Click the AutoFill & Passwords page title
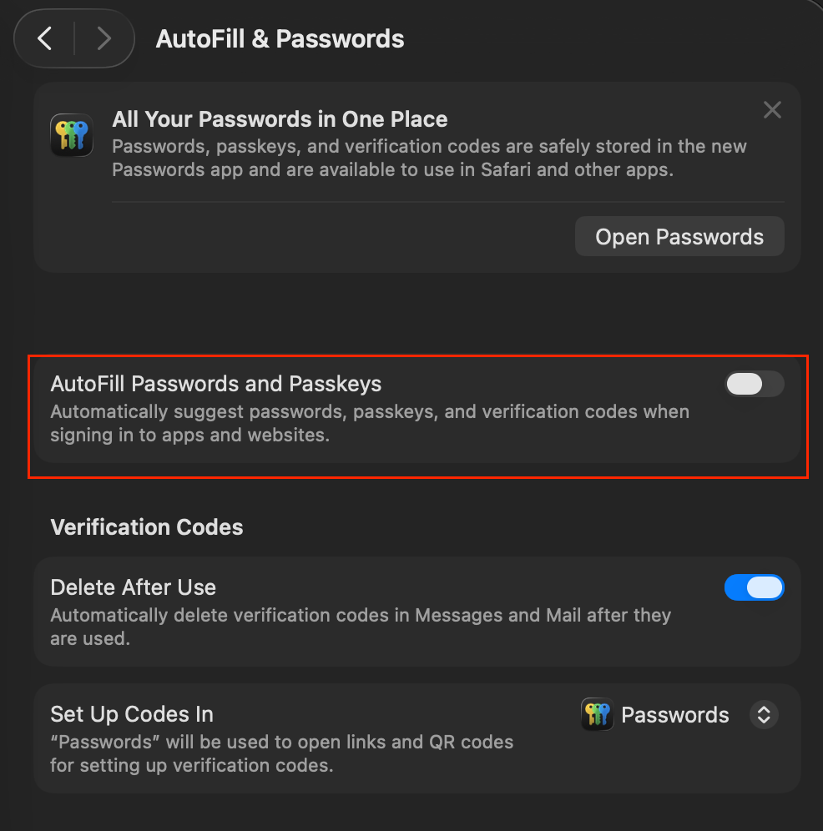The height and width of the screenshot is (831, 823). coord(280,39)
